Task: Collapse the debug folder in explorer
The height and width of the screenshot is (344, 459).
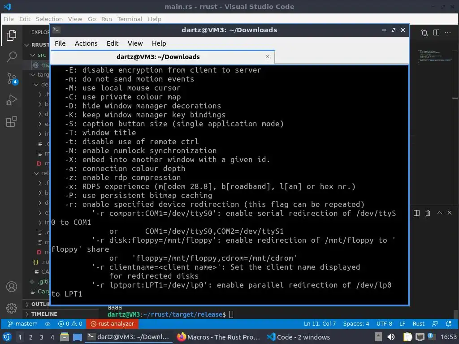Action: pyautogui.click(x=36, y=85)
